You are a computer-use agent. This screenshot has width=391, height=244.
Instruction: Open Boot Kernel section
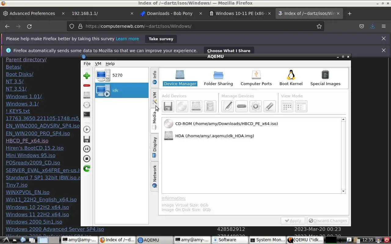pyautogui.click(x=291, y=78)
